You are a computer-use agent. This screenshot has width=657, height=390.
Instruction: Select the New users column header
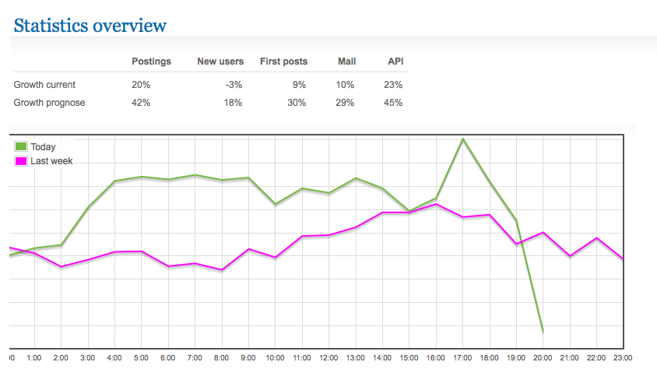[x=220, y=61]
